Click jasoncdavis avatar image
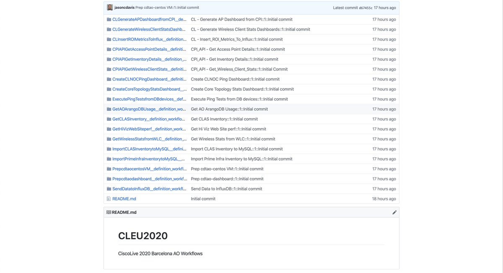The height and width of the screenshot is (273, 503). (x=110, y=8)
